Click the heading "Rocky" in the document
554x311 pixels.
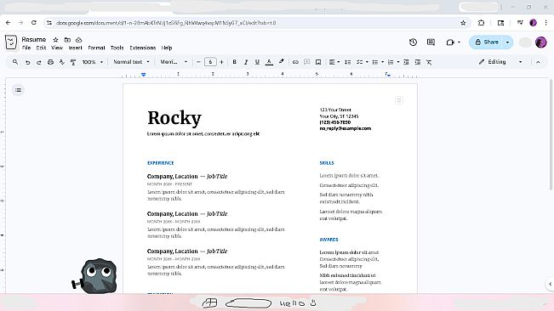174,118
